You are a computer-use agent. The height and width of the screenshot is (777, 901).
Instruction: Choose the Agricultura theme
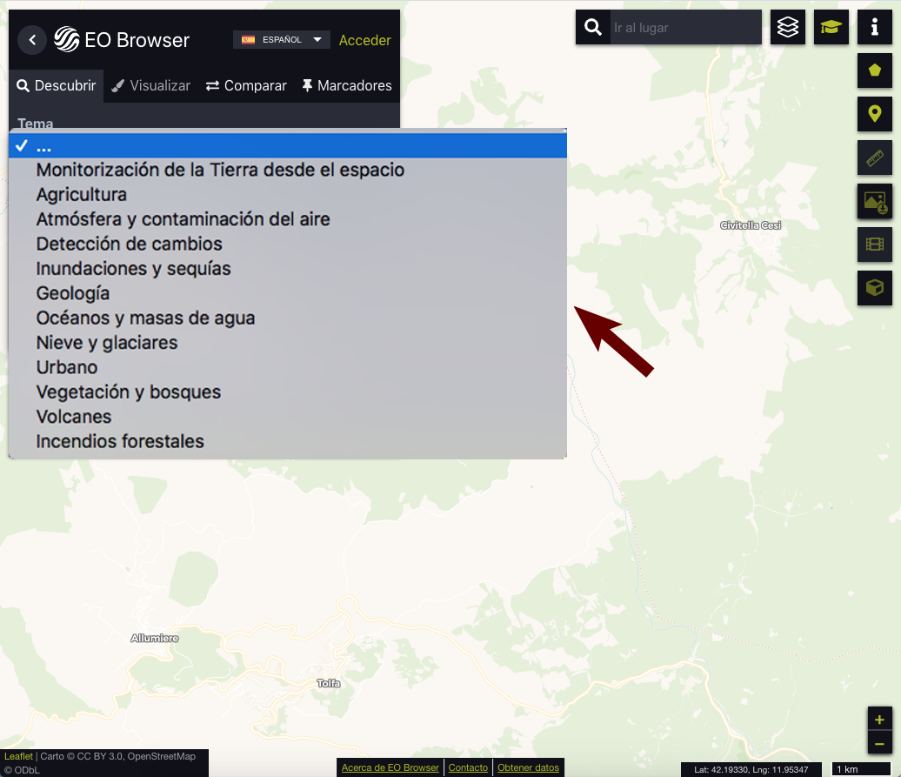(x=81, y=195)
